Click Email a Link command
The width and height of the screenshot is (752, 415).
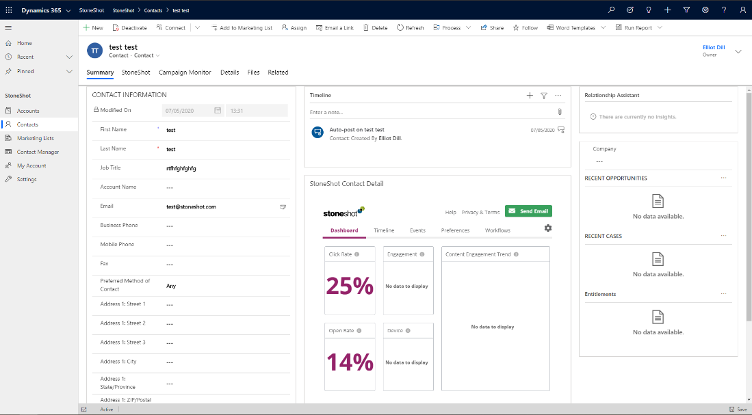click(335, 28)
